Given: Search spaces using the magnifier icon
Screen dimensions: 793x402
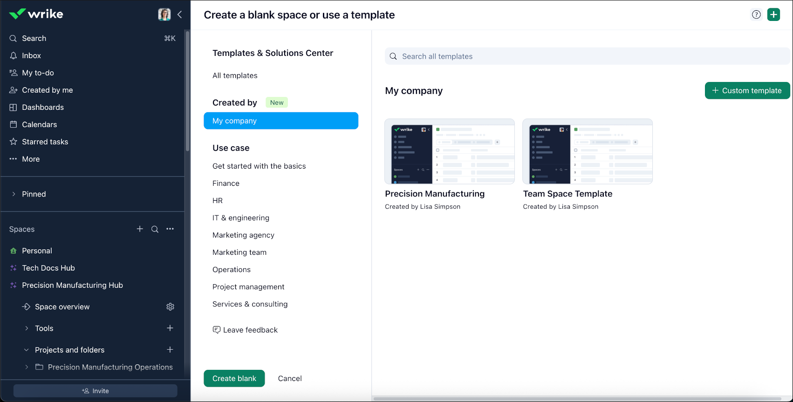Looking at the screenshot, I should 155,229.
